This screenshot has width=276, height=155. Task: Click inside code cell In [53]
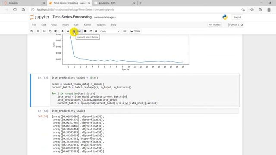(144, 90)
